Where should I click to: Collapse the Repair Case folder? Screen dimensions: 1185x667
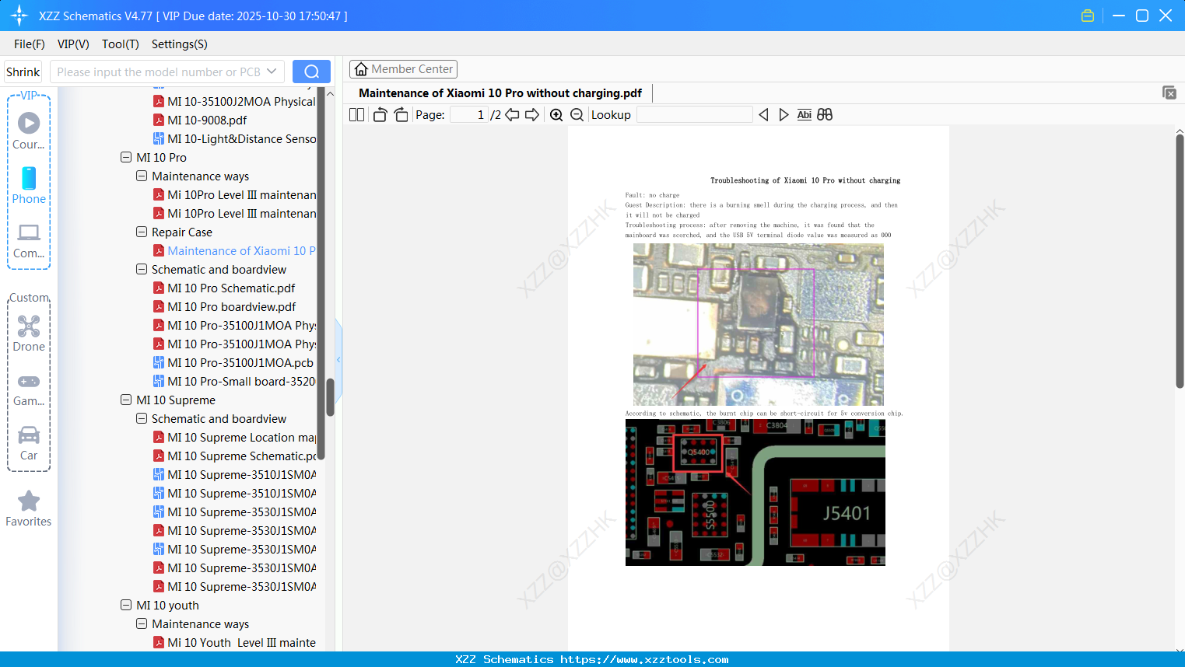click(x=142, y=232)
